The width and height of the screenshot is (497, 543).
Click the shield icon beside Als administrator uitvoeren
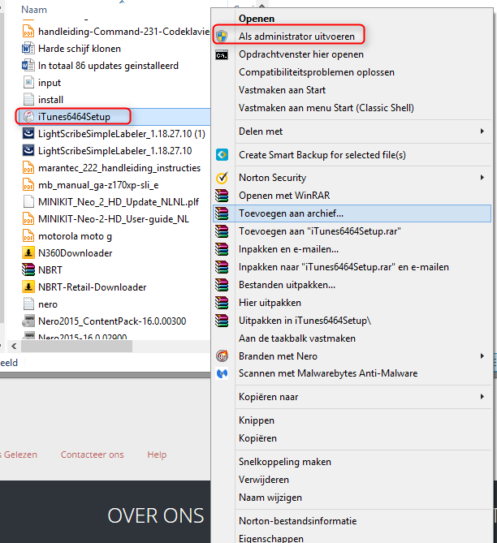point(222,36)
